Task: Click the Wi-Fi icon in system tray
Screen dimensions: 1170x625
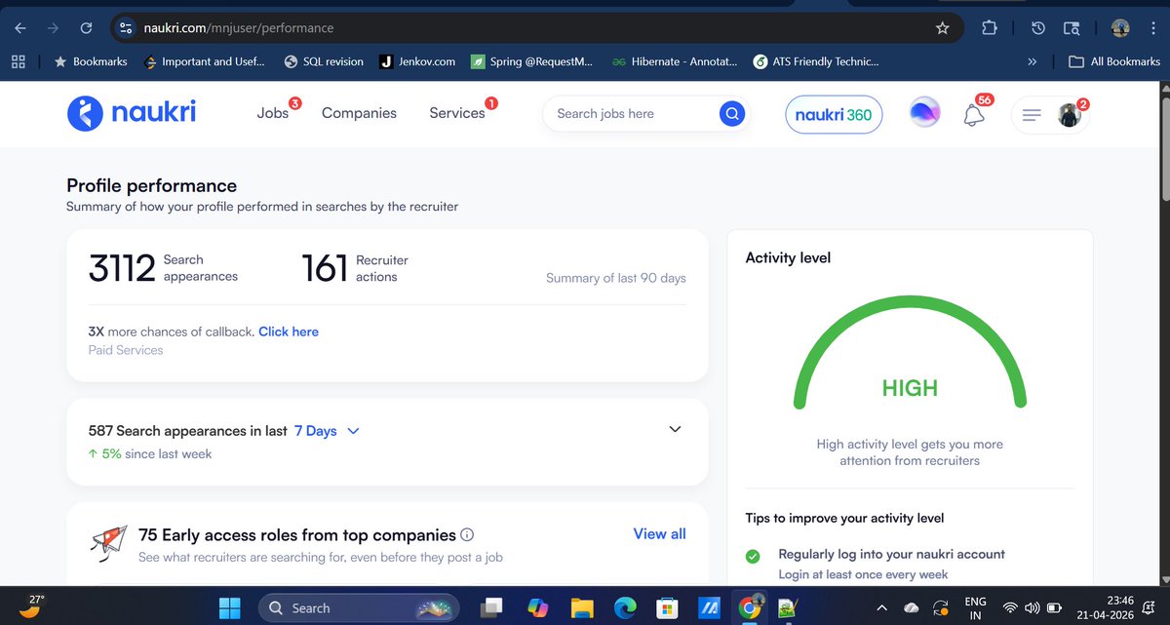Action: 1010,607
